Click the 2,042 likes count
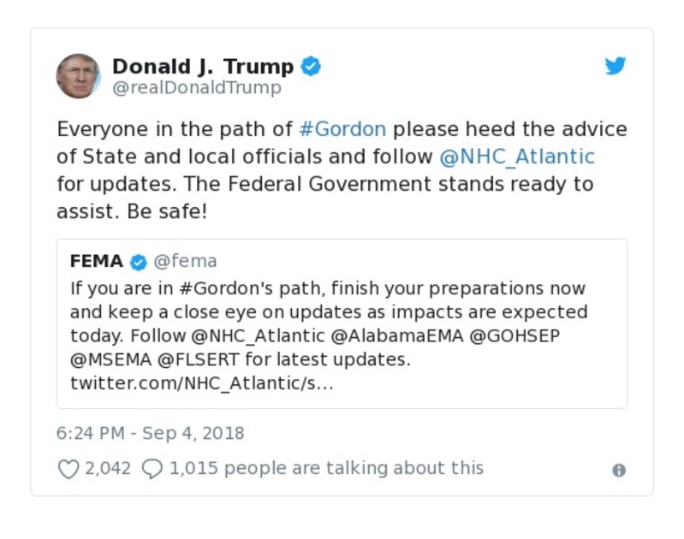 point(108,469)
